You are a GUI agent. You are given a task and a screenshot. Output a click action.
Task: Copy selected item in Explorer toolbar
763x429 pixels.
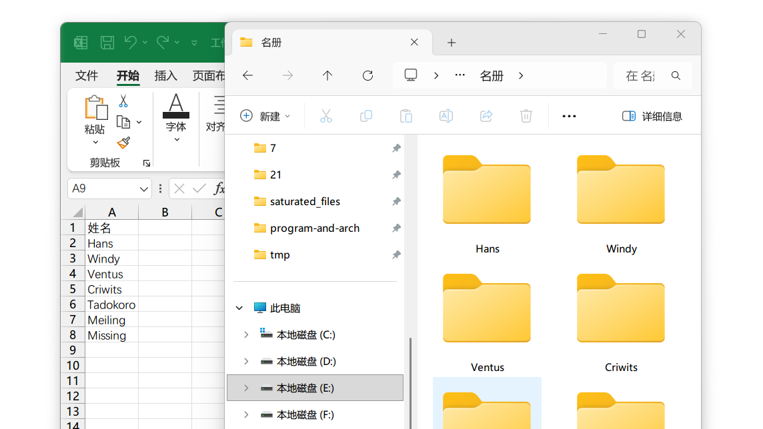pos(366,115)
